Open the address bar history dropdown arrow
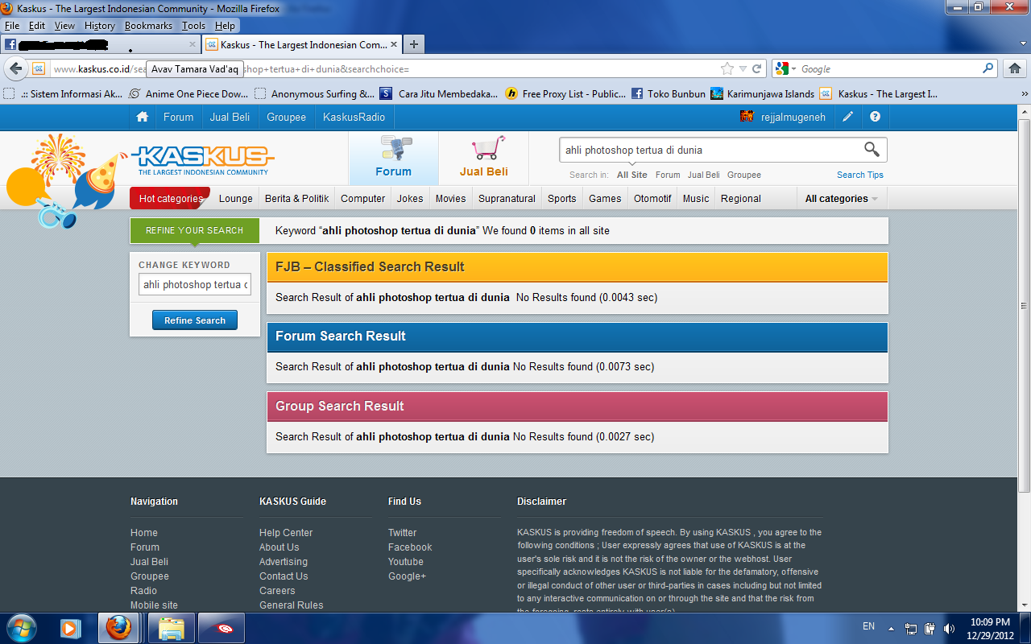Image resolution: width=1031 pixels, height=644 pixels. click(x=743, y=69)
